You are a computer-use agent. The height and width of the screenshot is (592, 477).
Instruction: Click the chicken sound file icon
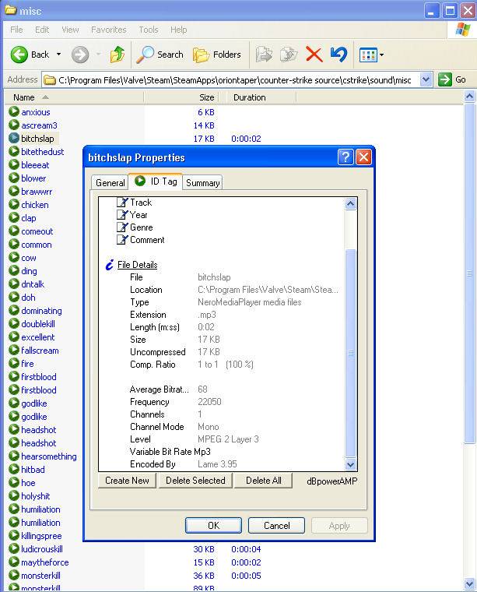click(14, 205)
